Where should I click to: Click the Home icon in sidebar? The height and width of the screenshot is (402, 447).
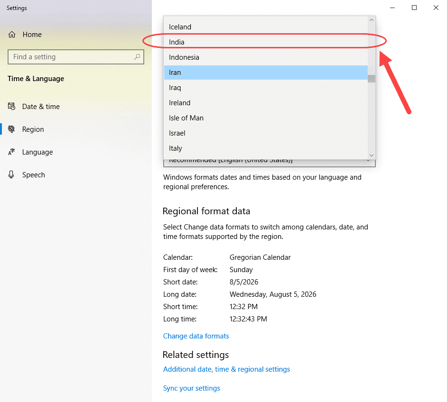click(12, 35)
